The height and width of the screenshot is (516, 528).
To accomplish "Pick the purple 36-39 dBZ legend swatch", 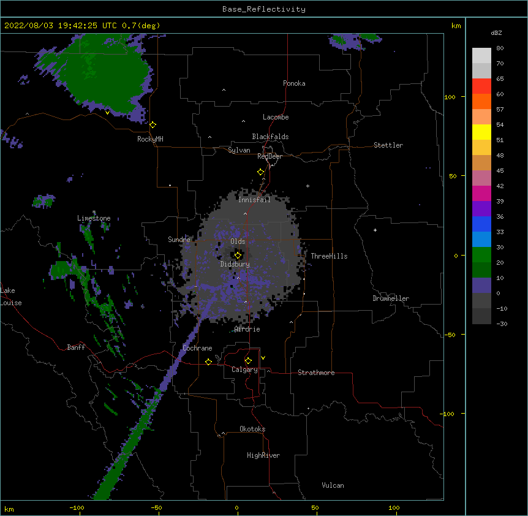I will tap(481, 209).
